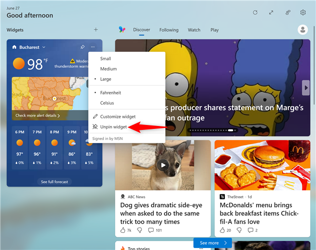Image resolution: width=316 pixels, height=250 pixels.
Task: Open the user profile avatar
Action: pyautogui.click(x=302, y=30)
